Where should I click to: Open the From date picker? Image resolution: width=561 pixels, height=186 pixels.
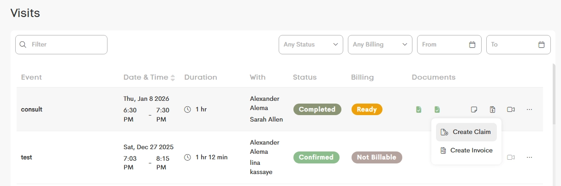449,45
